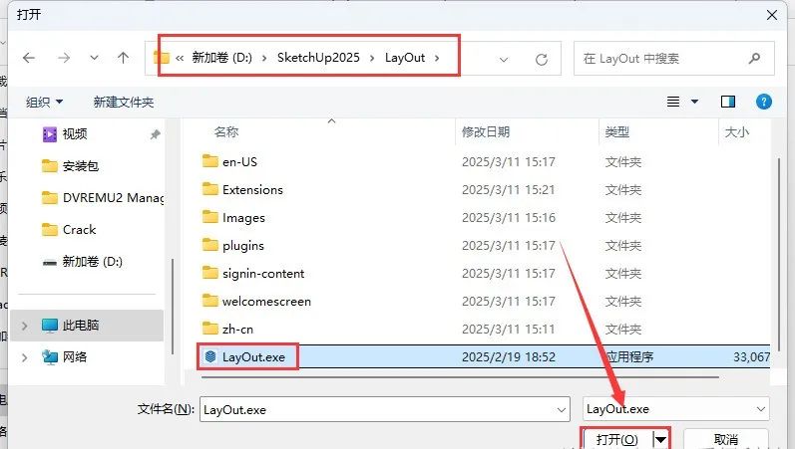
Task: Toggle the preview pane
Action: tap(728, 102)
